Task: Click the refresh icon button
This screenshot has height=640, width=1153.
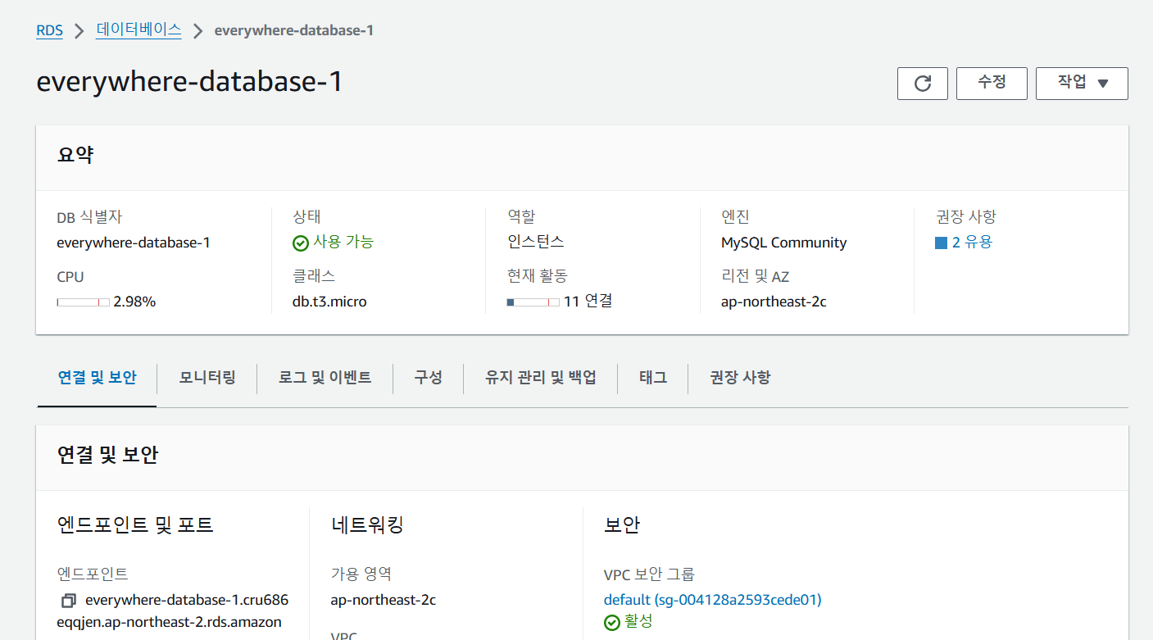Action: pyautogui.click(x=923, y=84)
